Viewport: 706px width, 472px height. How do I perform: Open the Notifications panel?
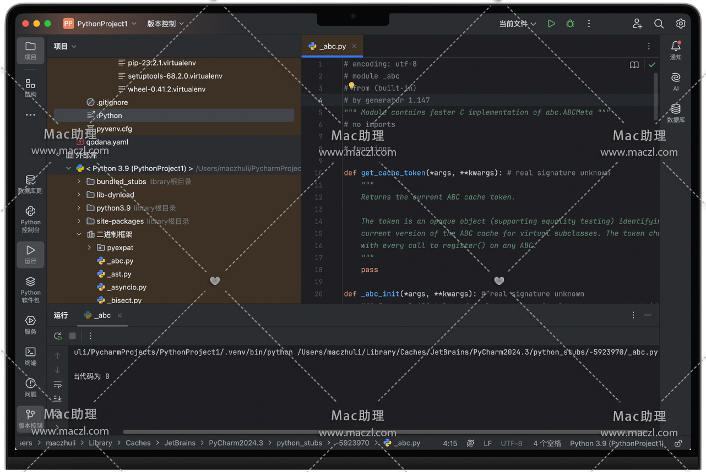click(x=676, y=50)
